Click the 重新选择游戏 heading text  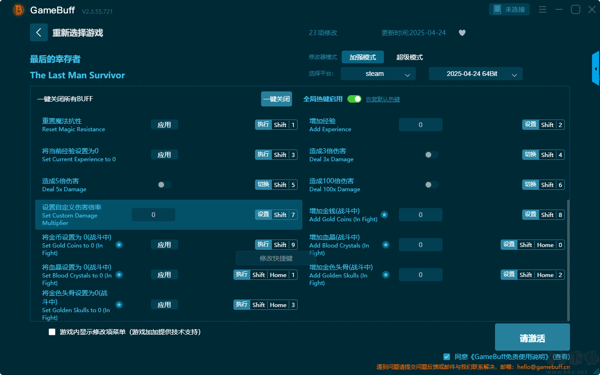(78, 33)
